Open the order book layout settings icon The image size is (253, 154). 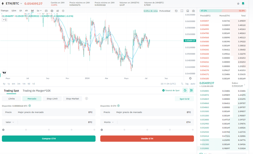click(x=192, y=90)
